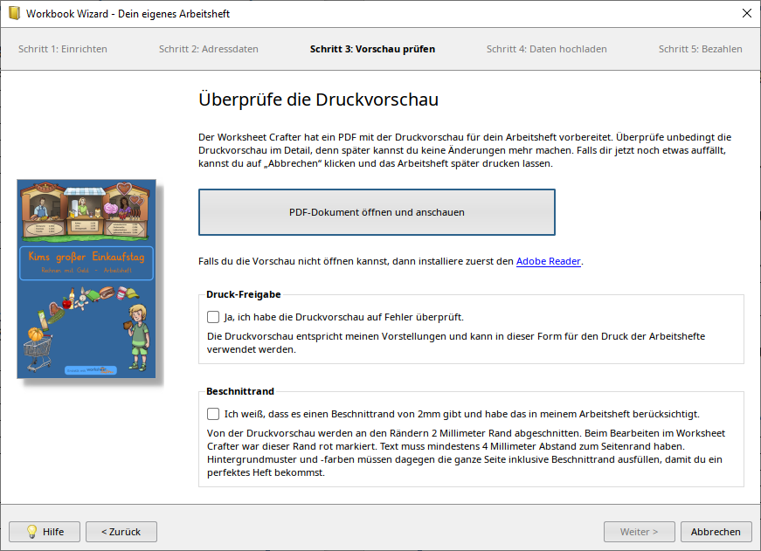
Task: Open Schritt 2: Adressdaten
Action: pyautogui.click(x=209, y=49)
